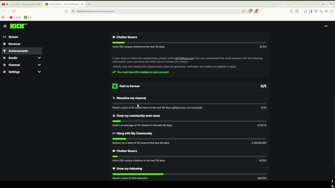Click the '83/250' followers value
This screenshot has width=335, height=188.
[262, 178]
